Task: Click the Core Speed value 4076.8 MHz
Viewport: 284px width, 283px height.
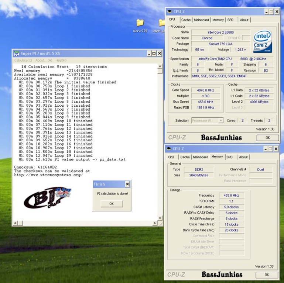Action: 206,90
